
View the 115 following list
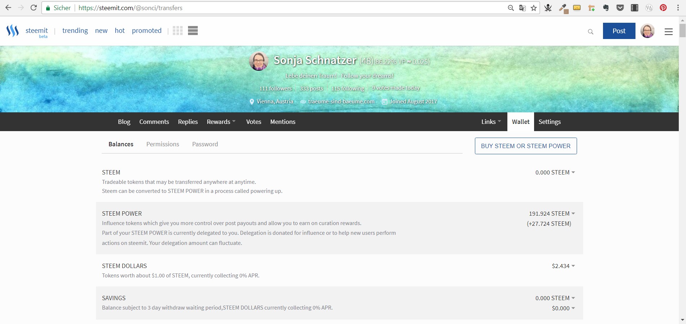[348, 88]
